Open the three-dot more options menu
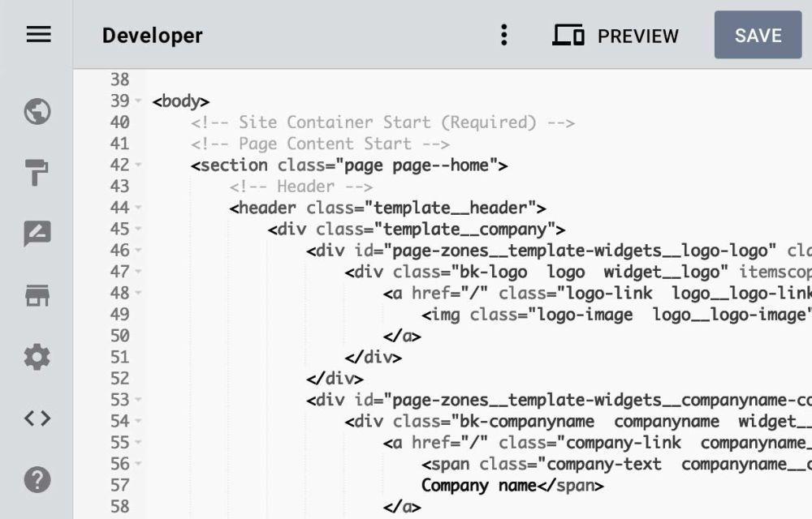The width and height of the screenshot is (812, 519). tap(504, 35)
